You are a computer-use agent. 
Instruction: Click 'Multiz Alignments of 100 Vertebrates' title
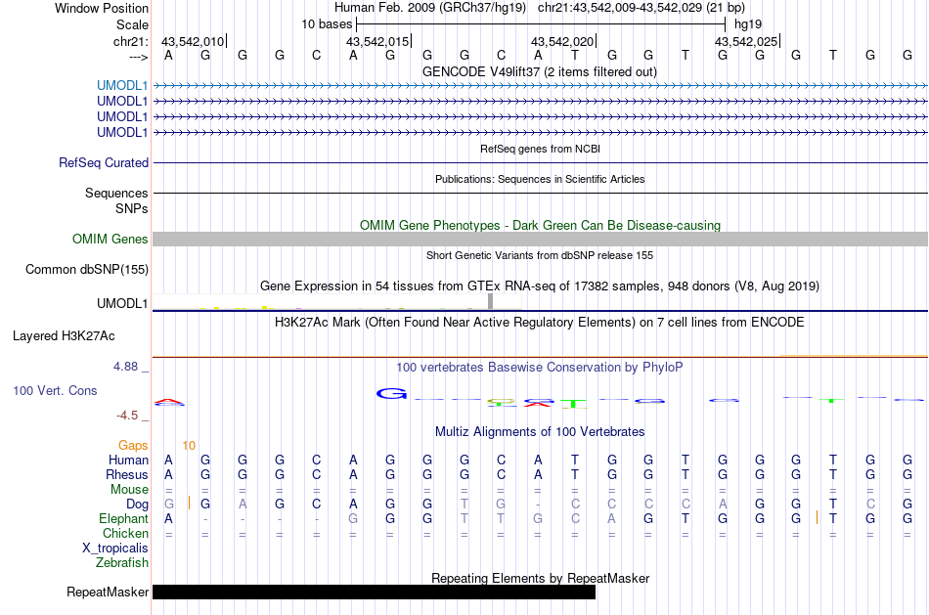pos(540,432)
